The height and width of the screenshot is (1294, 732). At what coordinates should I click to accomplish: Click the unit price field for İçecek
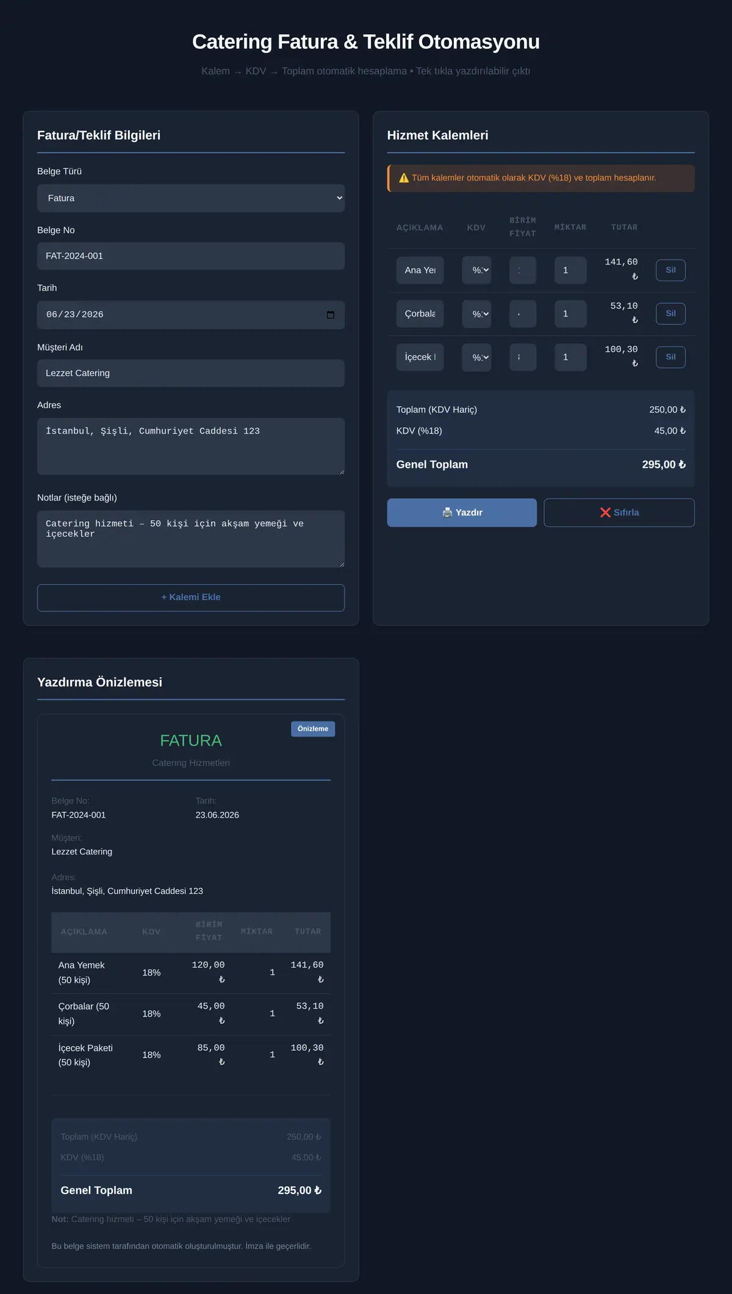tap(523, 357)
